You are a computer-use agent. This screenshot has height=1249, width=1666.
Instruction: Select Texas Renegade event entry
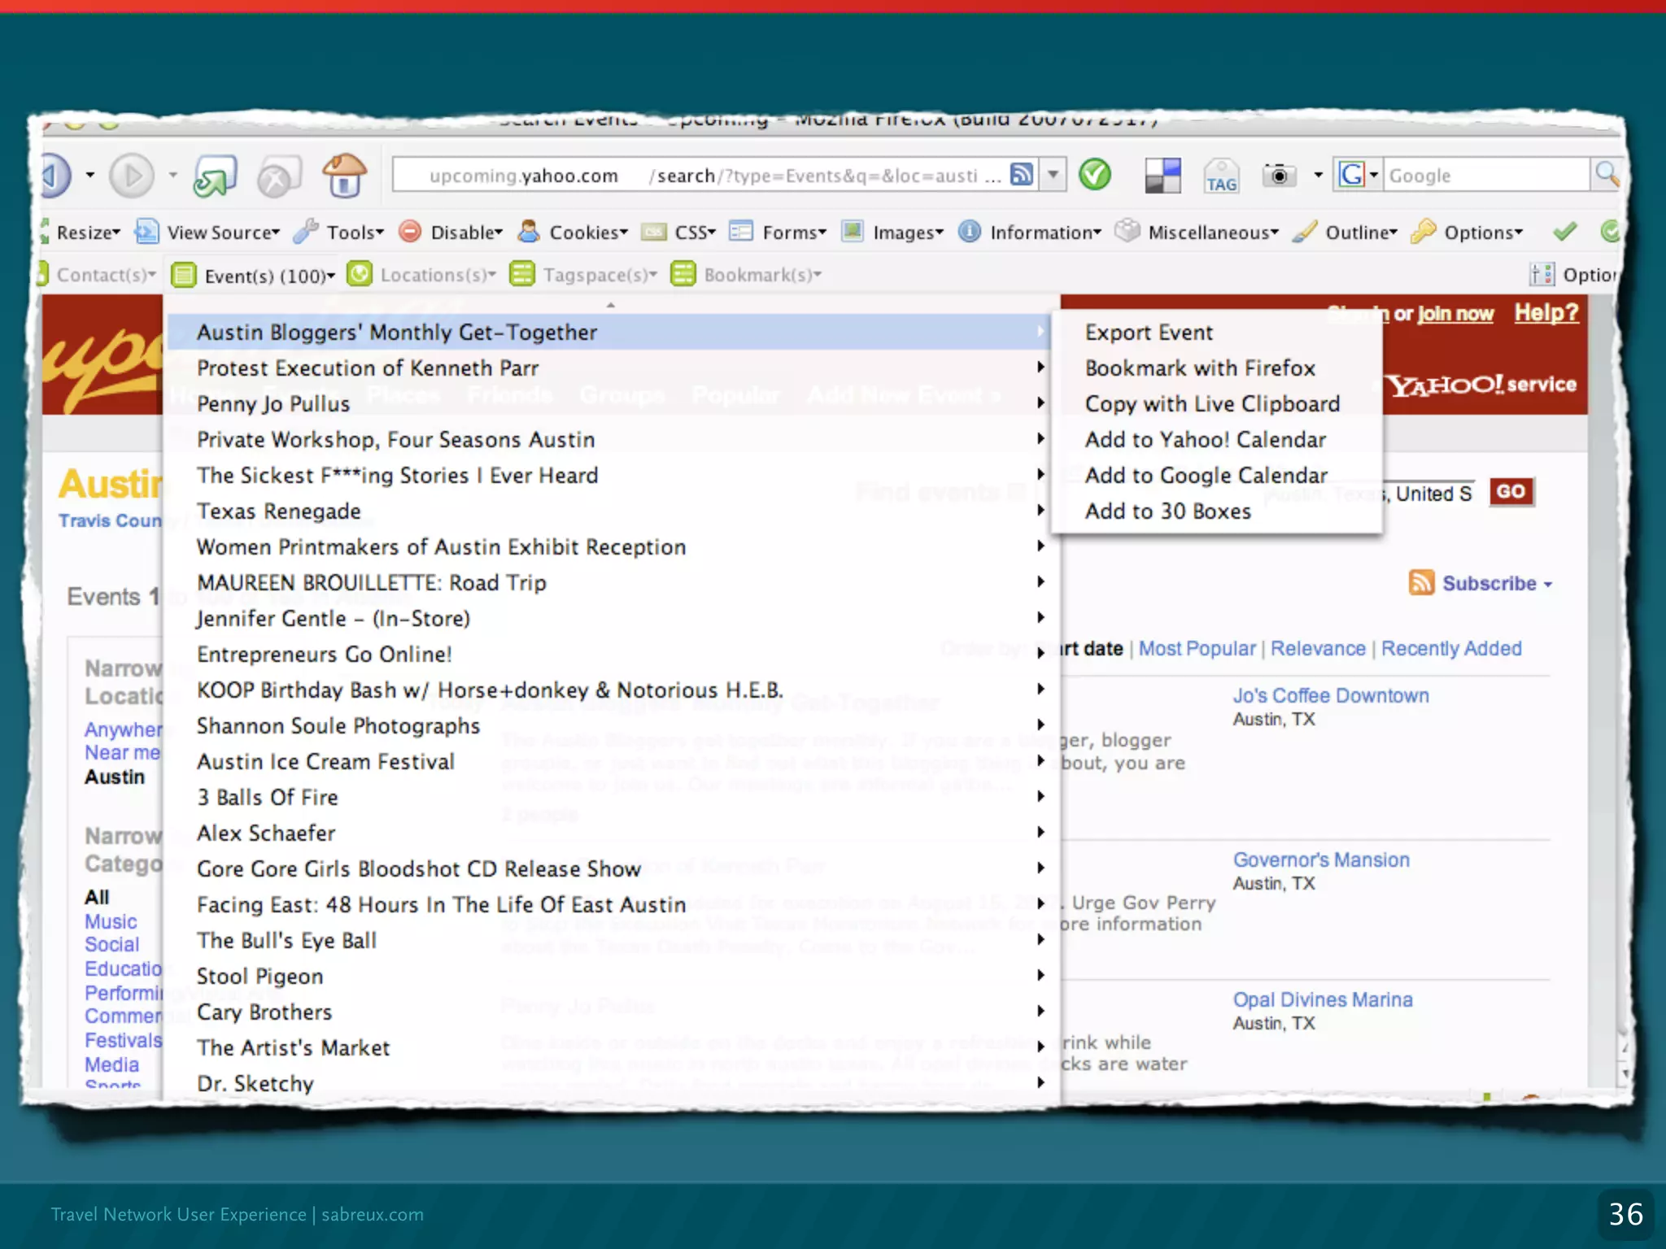point(608,511)
